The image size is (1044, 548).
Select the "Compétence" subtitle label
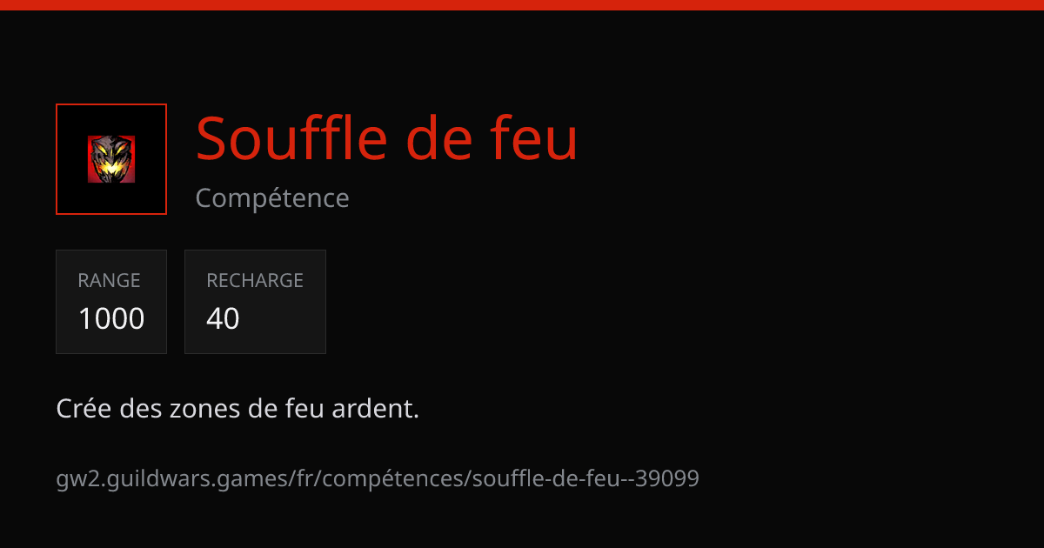(x=272, y=198)
